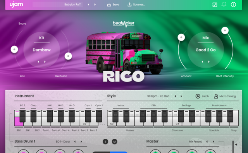Click the Intros style section label

(121, 105)
